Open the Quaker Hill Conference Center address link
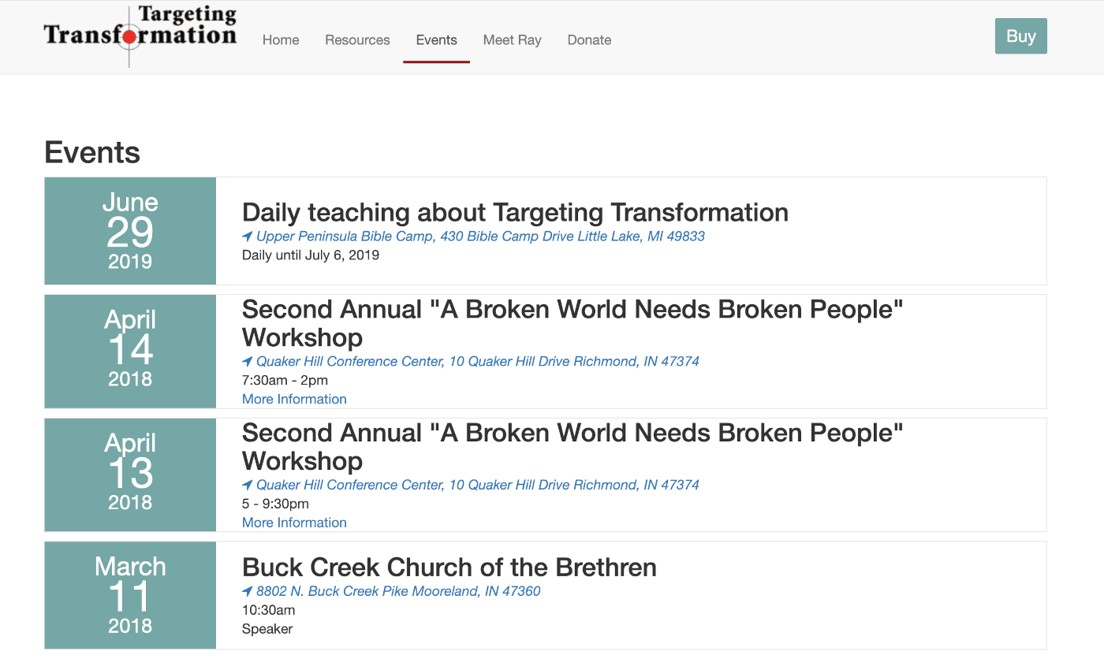The width and height of the screenshot is (1104, 670). point(478,361)
